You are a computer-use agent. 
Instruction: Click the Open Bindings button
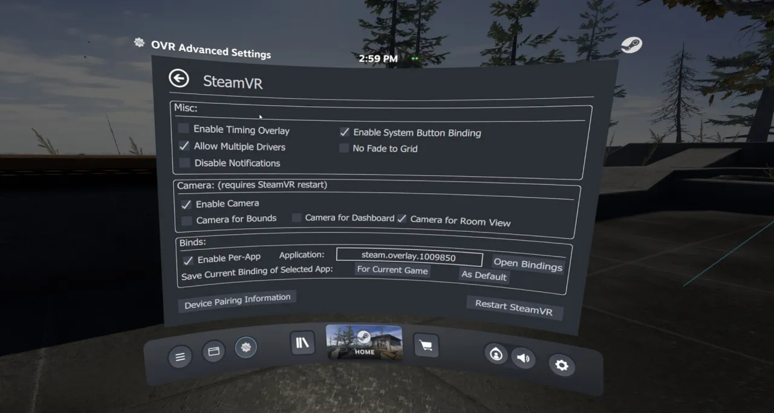click(x=528, y=264)
